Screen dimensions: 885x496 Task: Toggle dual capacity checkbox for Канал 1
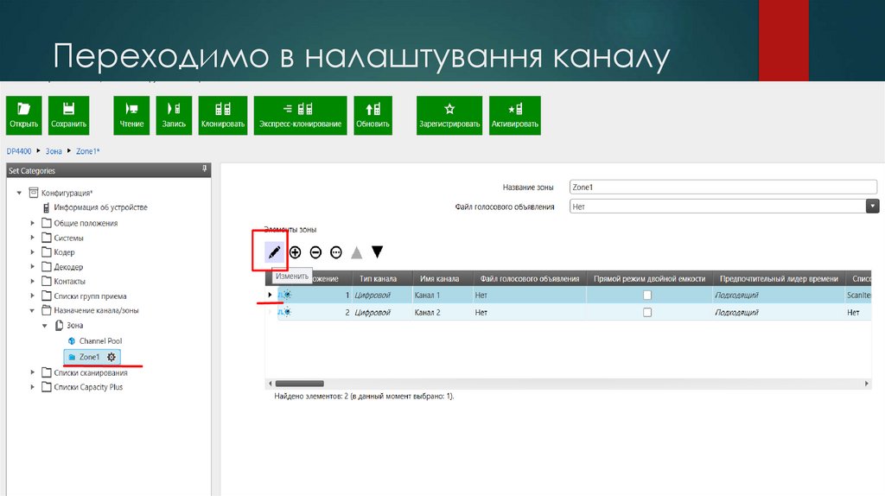647,296
